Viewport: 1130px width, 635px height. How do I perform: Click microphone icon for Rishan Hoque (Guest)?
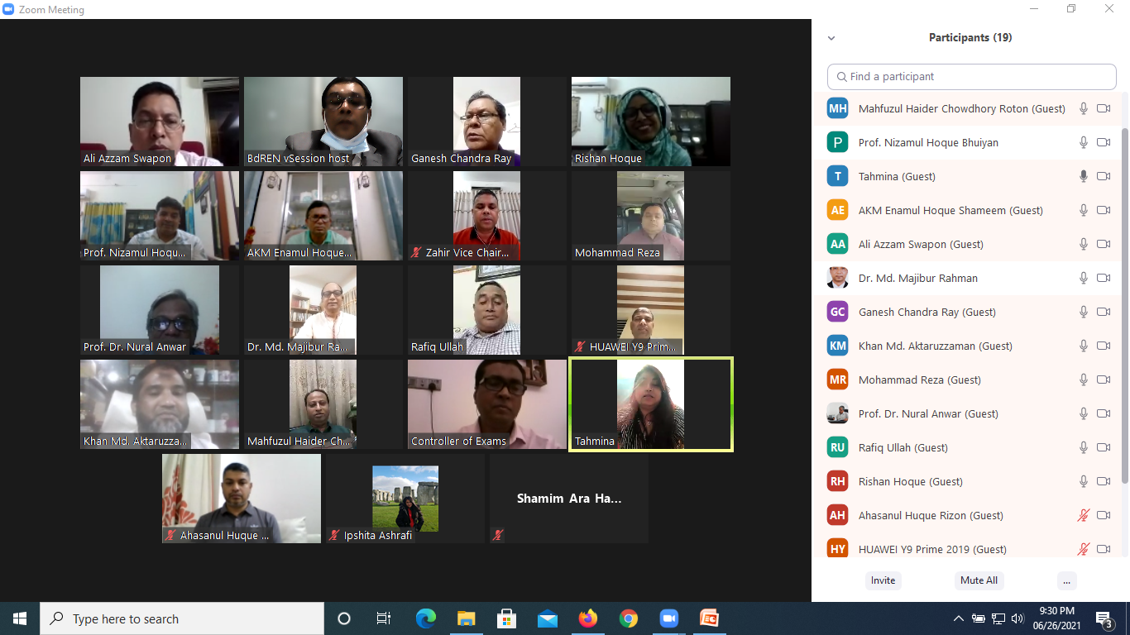pos(1083,481)
